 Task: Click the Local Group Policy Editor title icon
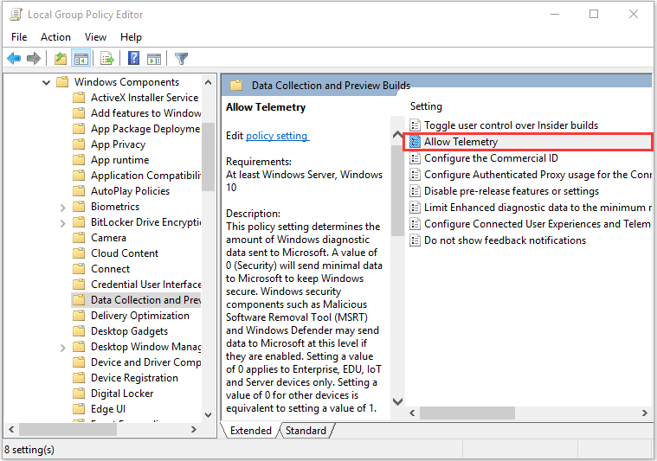click(x=16, y=14)
